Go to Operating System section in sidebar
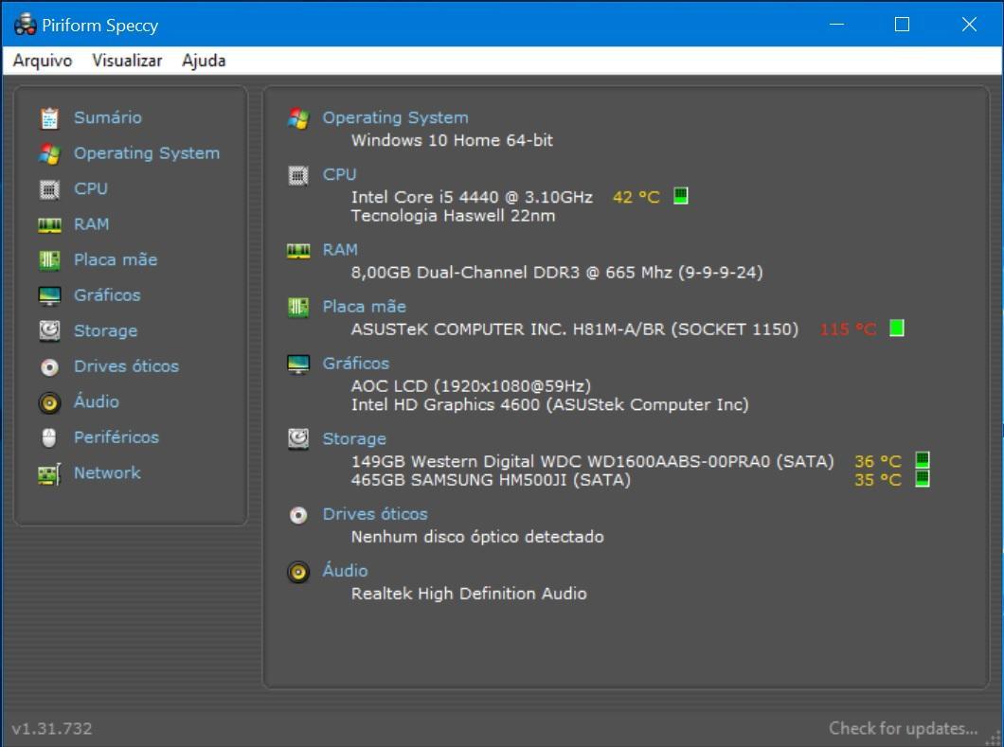 coord(147,153)
